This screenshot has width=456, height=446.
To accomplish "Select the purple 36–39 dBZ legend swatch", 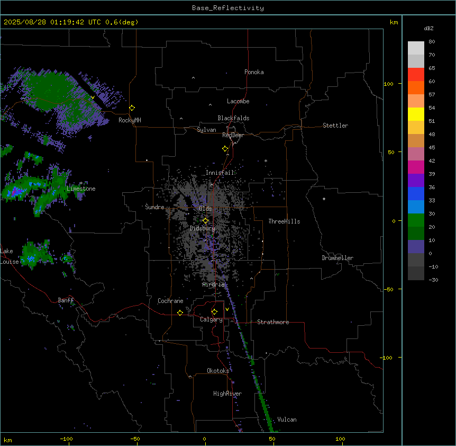I will 416,181.
